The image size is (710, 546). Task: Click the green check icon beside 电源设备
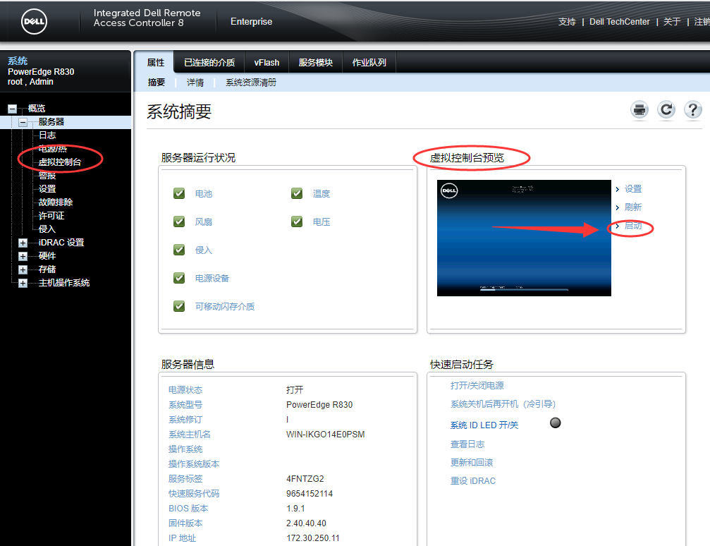(x=179, y=278)
